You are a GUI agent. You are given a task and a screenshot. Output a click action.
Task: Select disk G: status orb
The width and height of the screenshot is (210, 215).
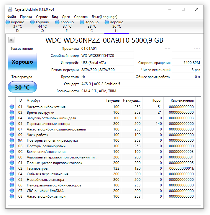(x=32, y=22)
